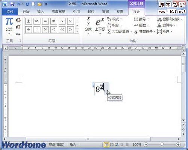Toggle the 插入 insert mode indicator
This screenshot has width=188, height=150.
click(73, 145)
